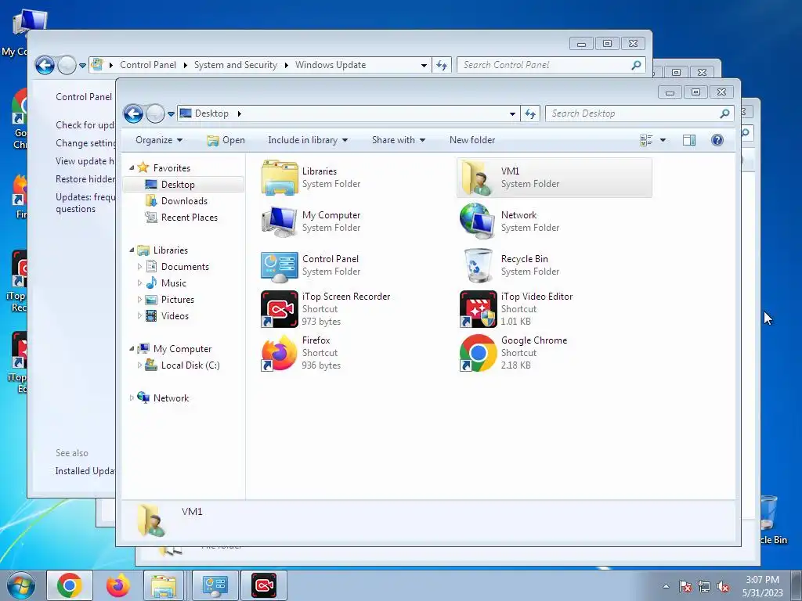Screen dimensions: 802x601
Task: Expand the Local Disk (C:) node
Action: (x=139, y=365)
